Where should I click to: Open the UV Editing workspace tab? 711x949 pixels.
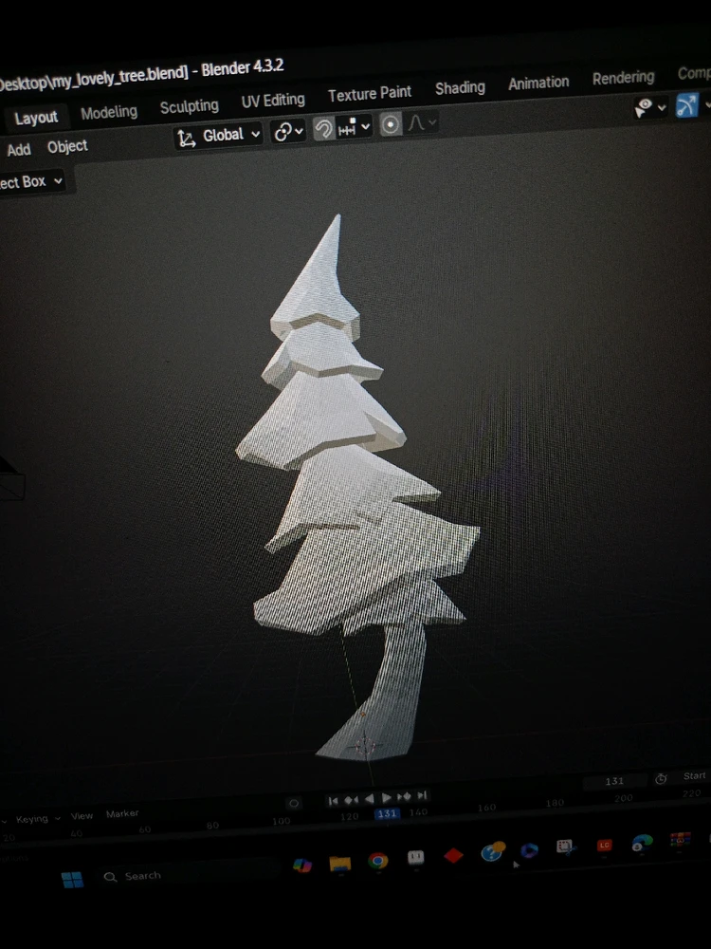point(272,100)
